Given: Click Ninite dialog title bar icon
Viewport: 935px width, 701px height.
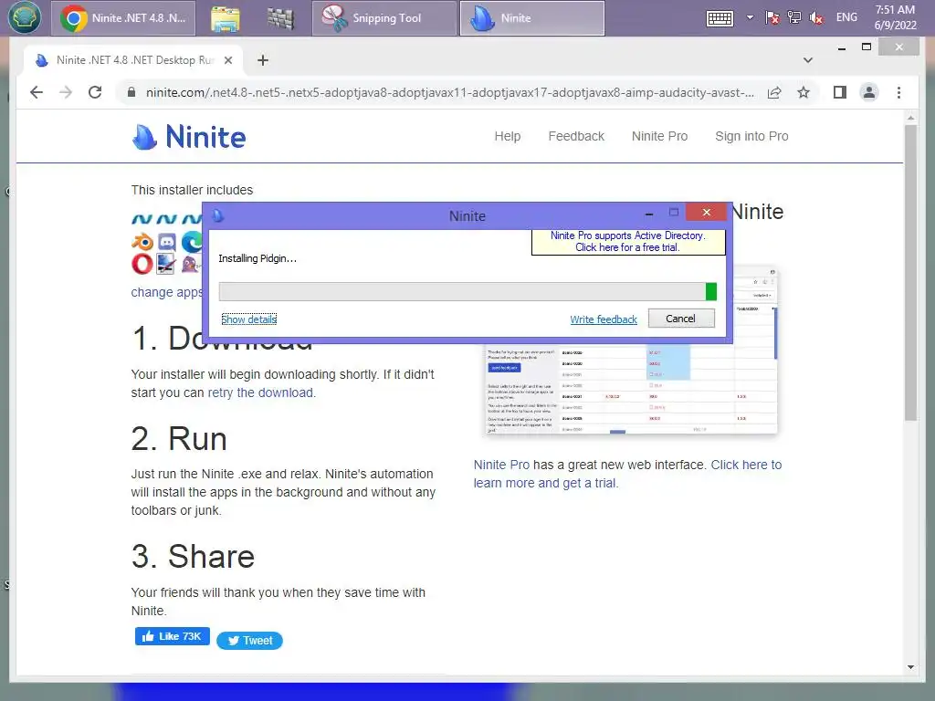Looking at the screenshot, I should point(218,215).
